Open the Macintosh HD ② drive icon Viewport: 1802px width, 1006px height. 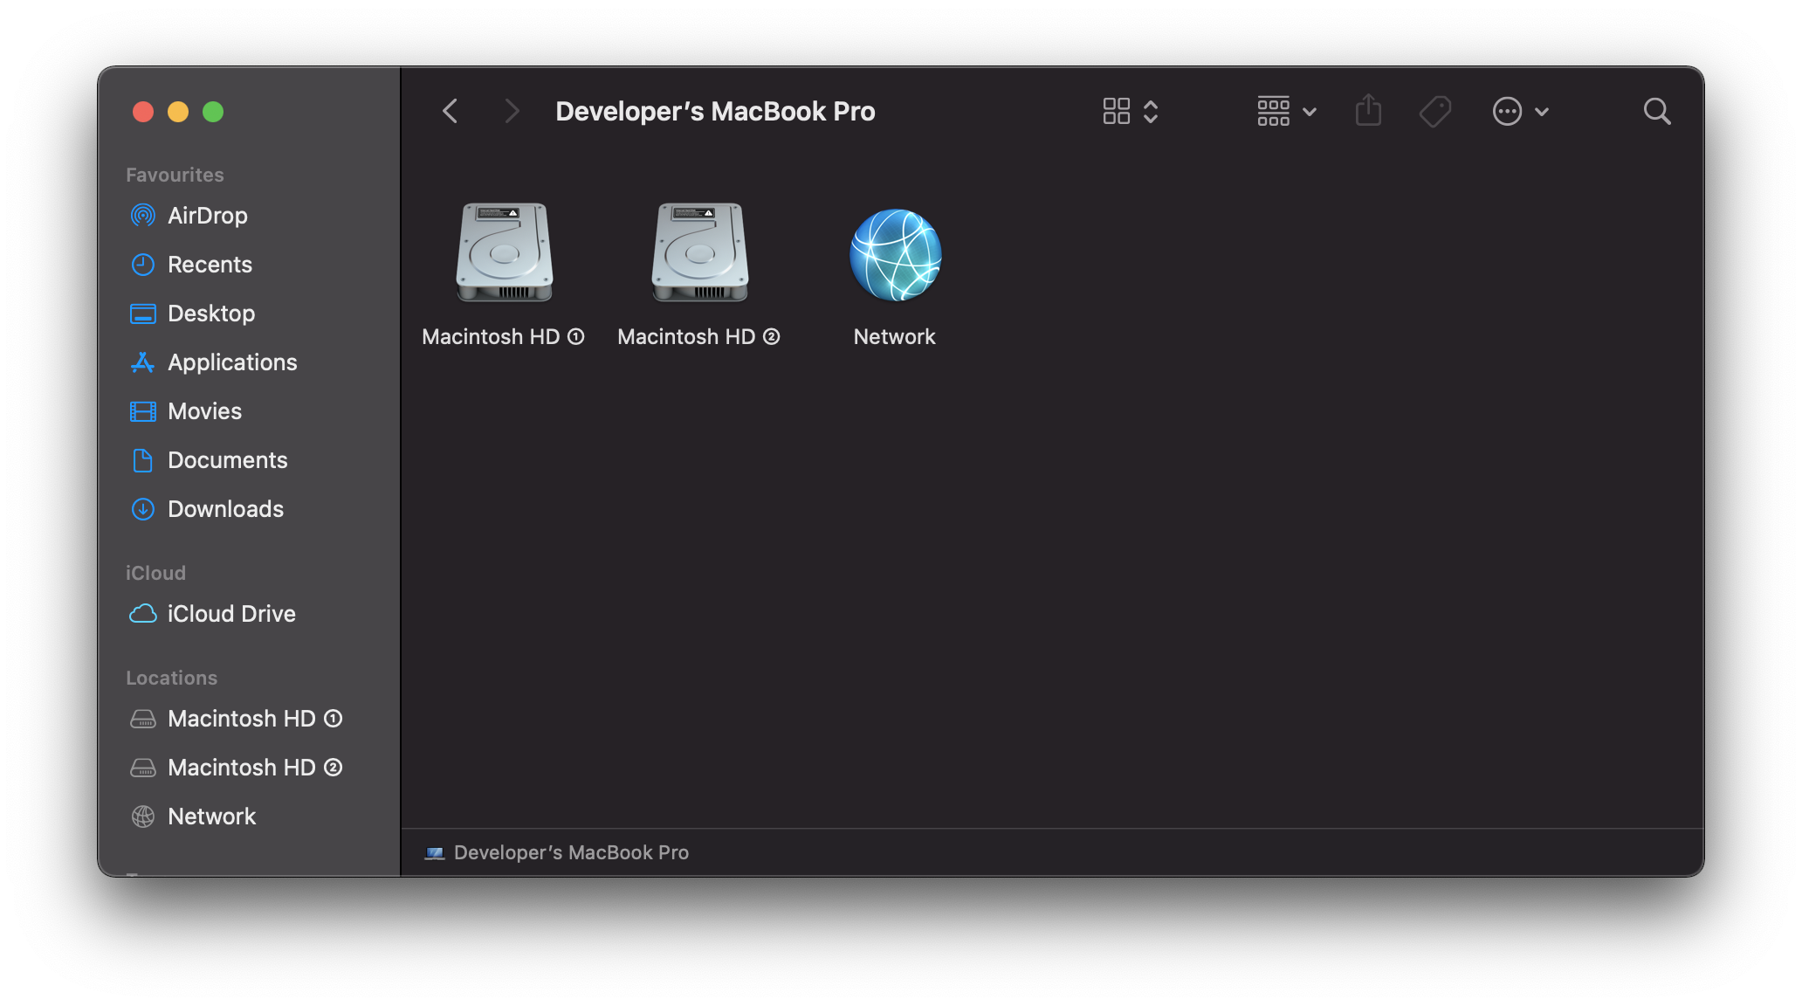coord(698,253)
